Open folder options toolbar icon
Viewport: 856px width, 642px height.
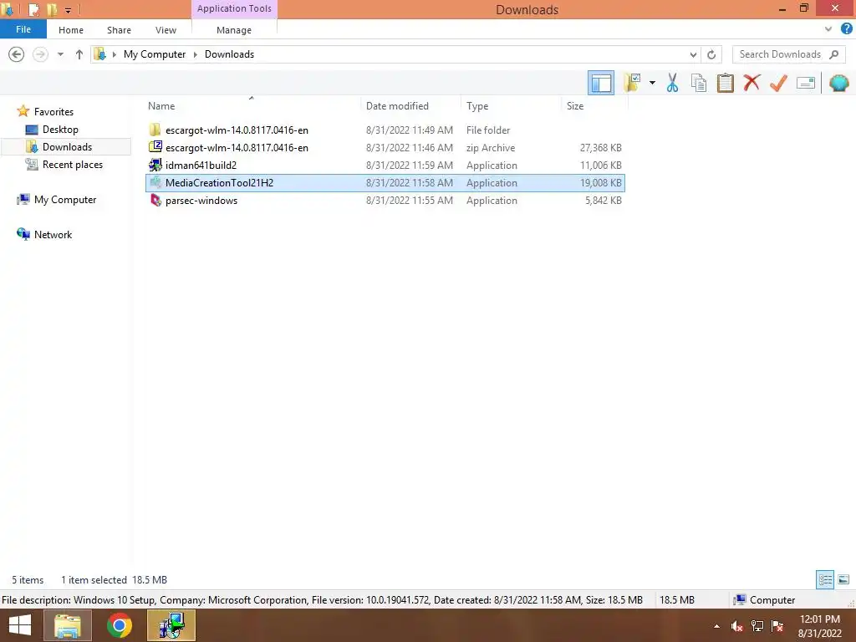tap(633, 83)
